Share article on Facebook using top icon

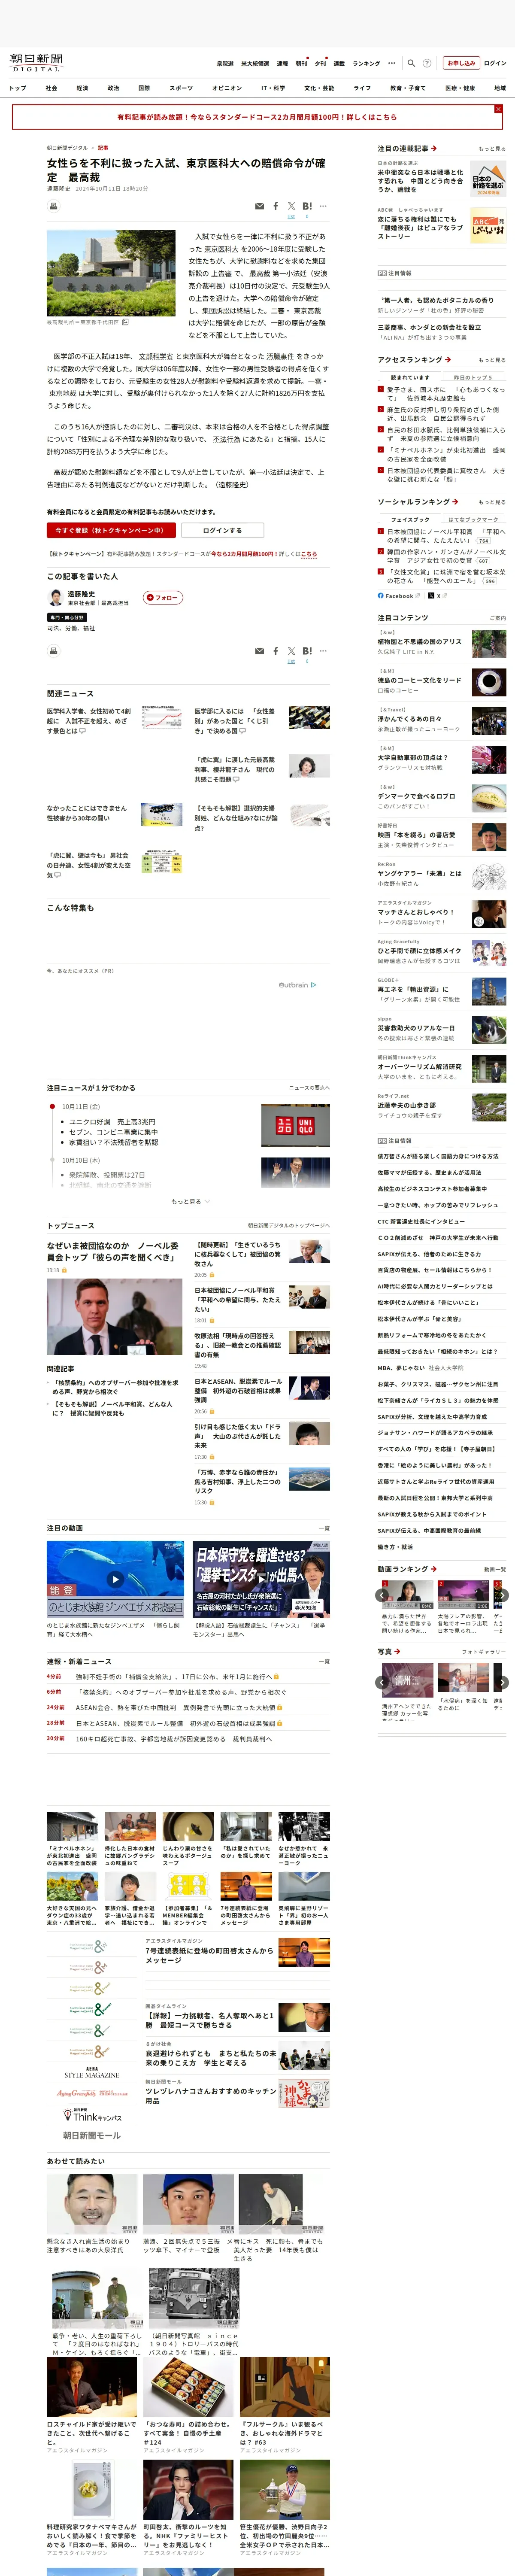click(x=276, y=206)
